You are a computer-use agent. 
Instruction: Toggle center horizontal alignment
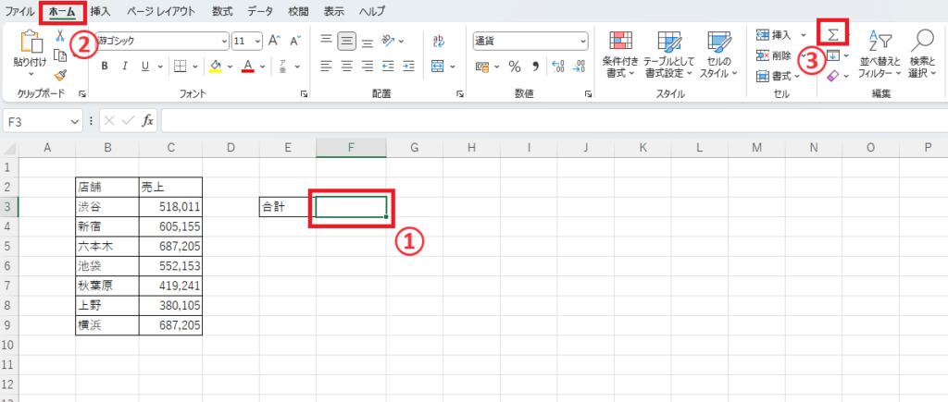[x=348, y=66]
